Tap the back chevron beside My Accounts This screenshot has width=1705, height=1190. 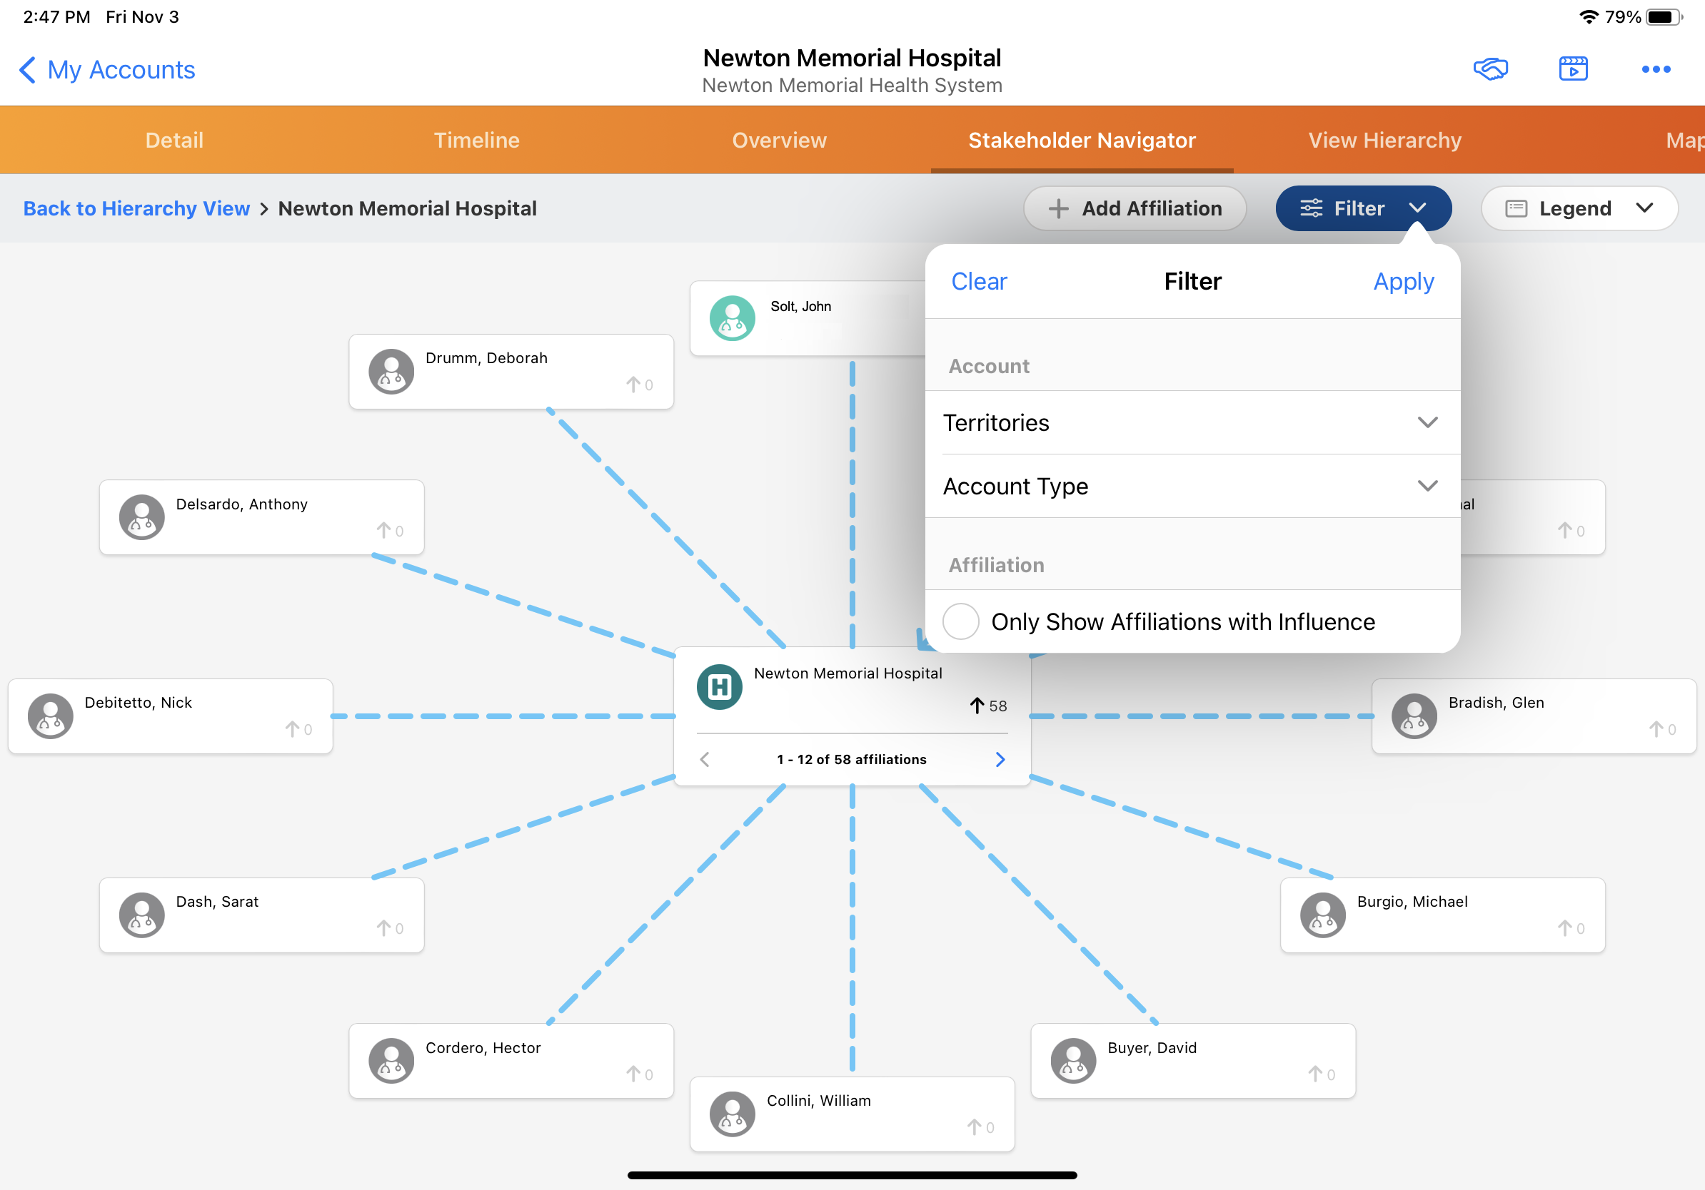27,70
